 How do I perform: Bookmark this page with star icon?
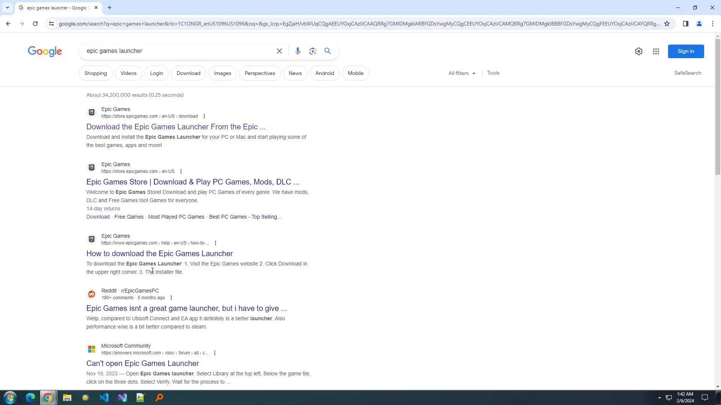[x=667, y=24]
